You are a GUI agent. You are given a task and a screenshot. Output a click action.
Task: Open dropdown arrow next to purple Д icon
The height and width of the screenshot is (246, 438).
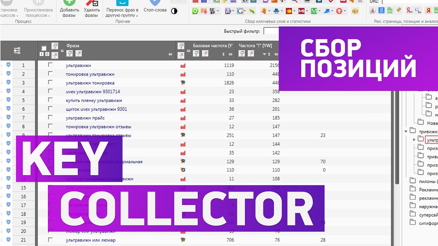coord(233,11)
